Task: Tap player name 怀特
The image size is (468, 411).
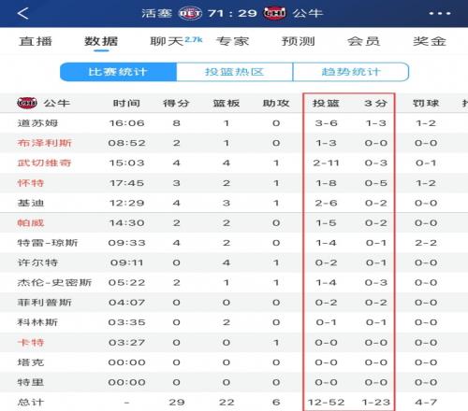Action: pyautogui.click(x=31, y=183)
